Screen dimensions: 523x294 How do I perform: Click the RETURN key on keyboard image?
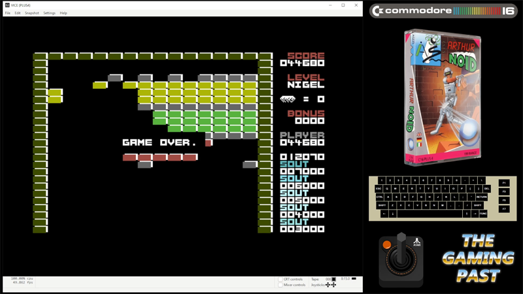coord(482,197)
